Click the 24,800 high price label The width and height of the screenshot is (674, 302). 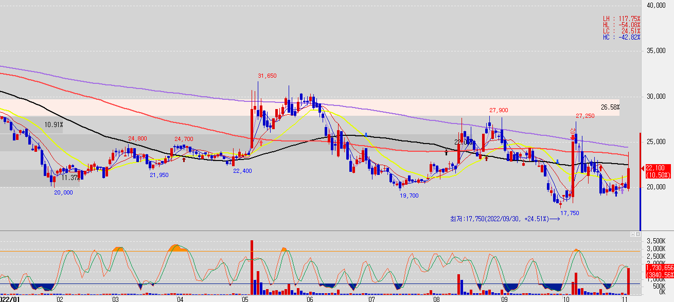coord(137,138)
